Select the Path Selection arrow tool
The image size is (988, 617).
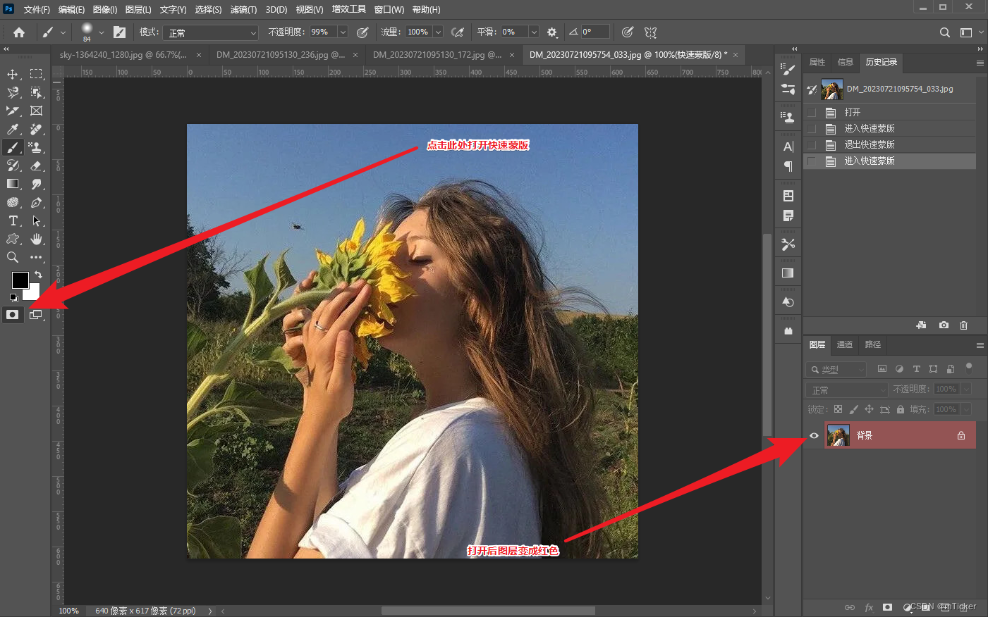click(36, 220)
